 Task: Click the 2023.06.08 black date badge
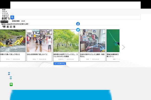point(4,22)
